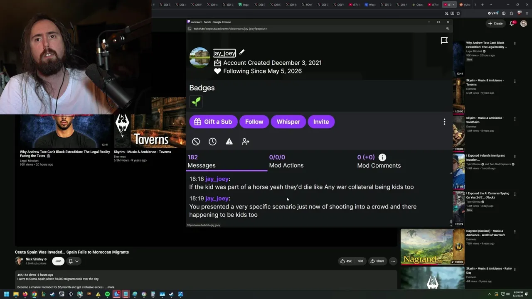
Task: Open more actions for Andrew Tate video
Action: [515, 44]
